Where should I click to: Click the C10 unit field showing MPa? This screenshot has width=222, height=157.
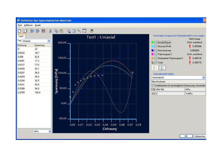(195, 89)
